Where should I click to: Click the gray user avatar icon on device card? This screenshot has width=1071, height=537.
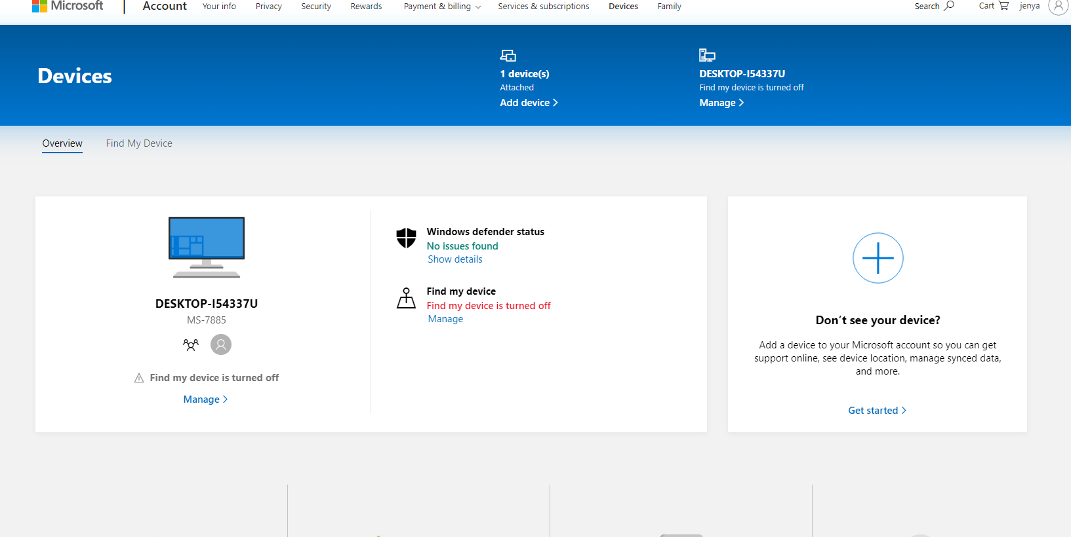coord(221,344)
